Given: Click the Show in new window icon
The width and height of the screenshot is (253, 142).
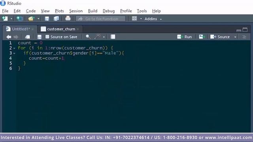Looking at the screenshot, I should click(x=27, y=37).
